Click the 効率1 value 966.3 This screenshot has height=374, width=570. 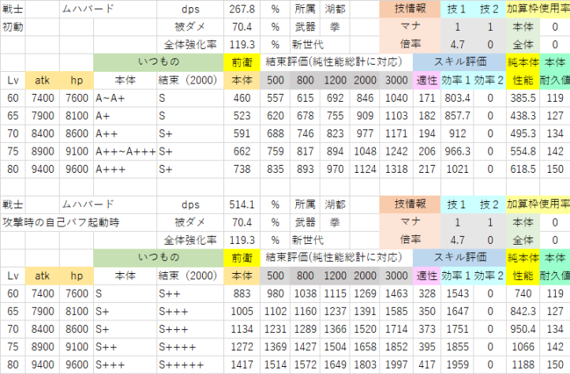[457, 151]
